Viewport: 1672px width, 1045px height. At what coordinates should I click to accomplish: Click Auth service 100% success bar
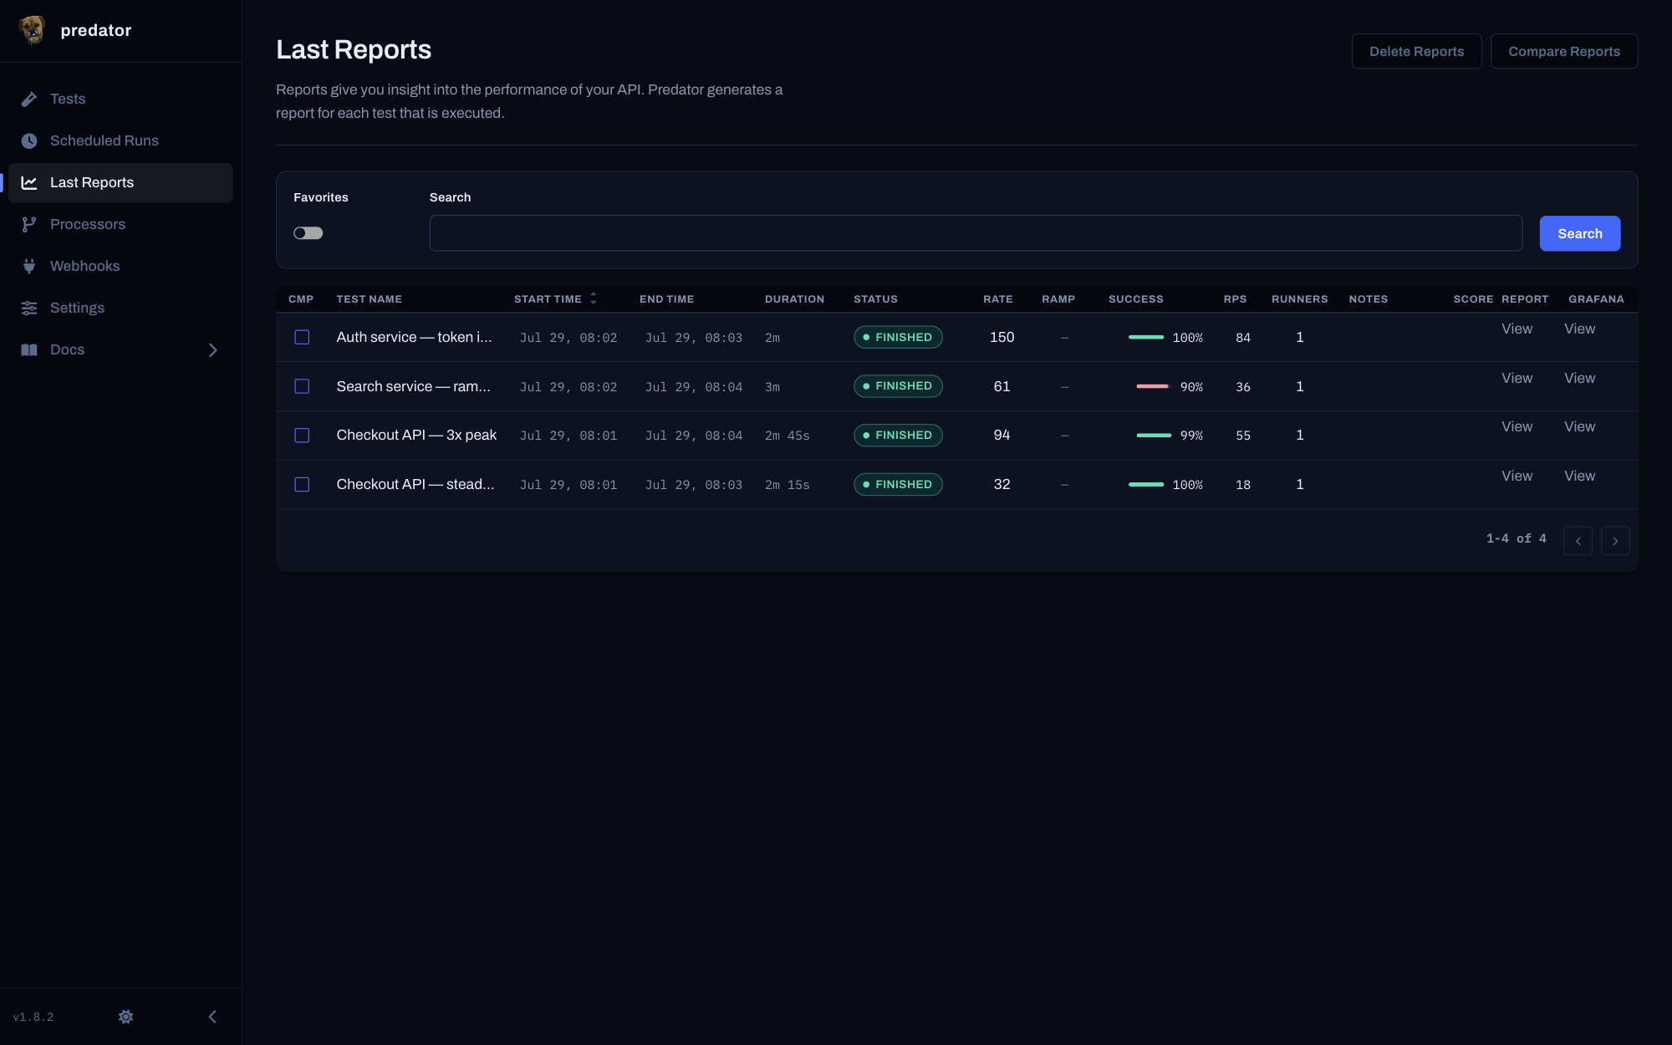point(1145,337)
